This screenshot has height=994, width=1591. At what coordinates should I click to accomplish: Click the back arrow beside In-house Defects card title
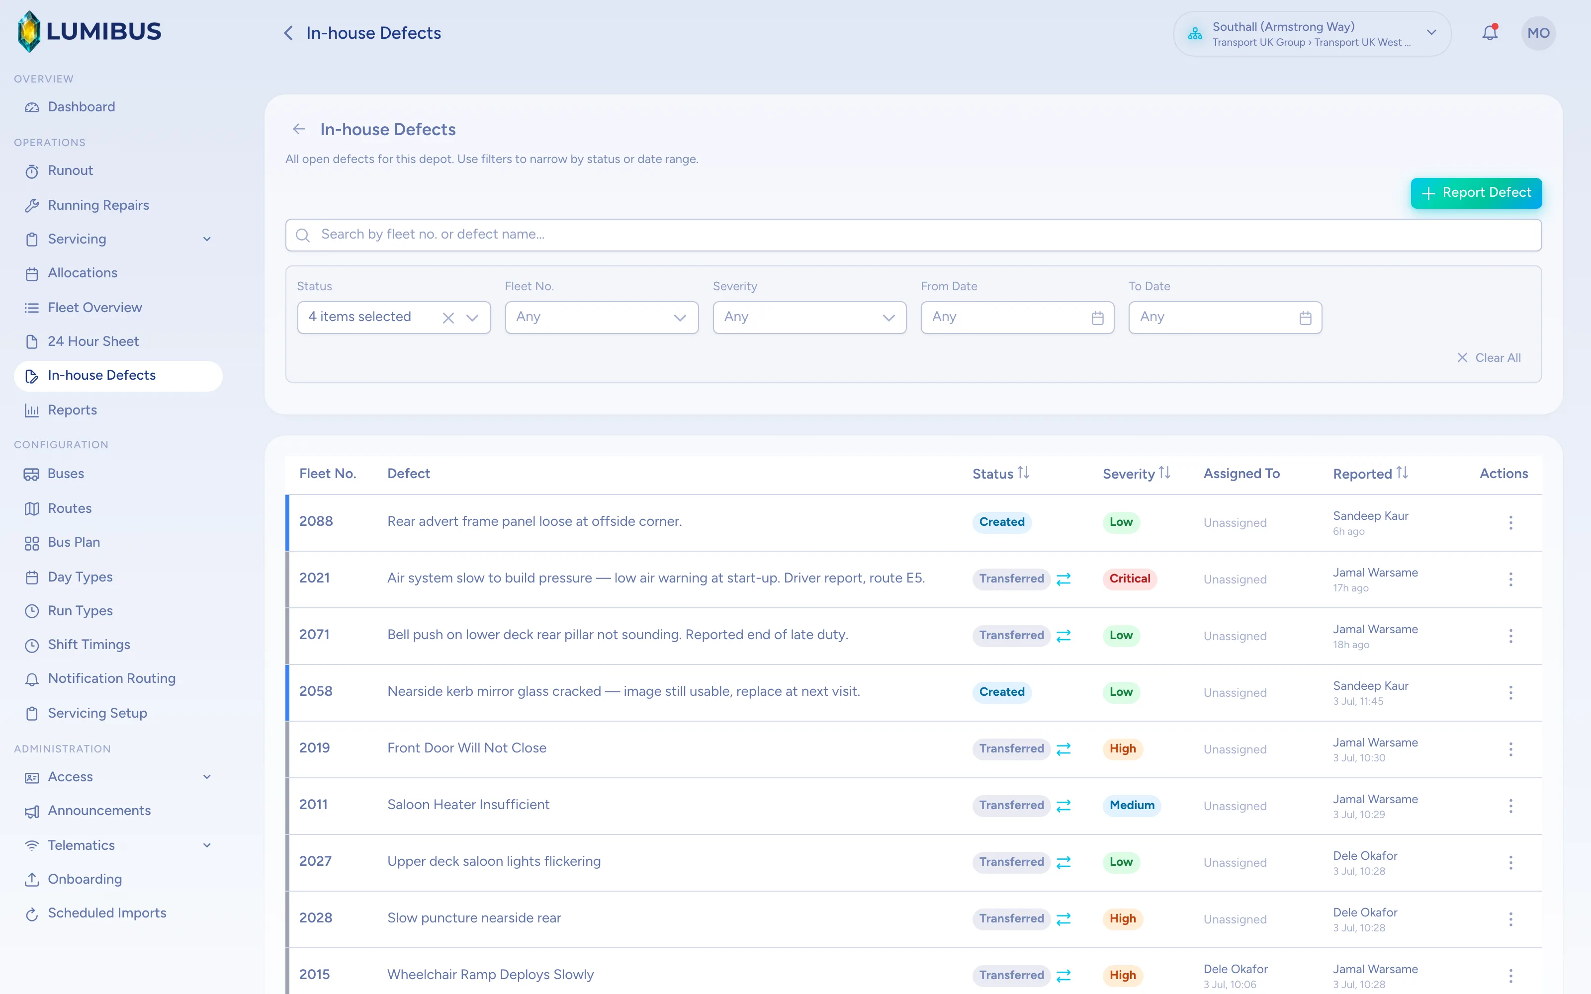pos(299,130)
